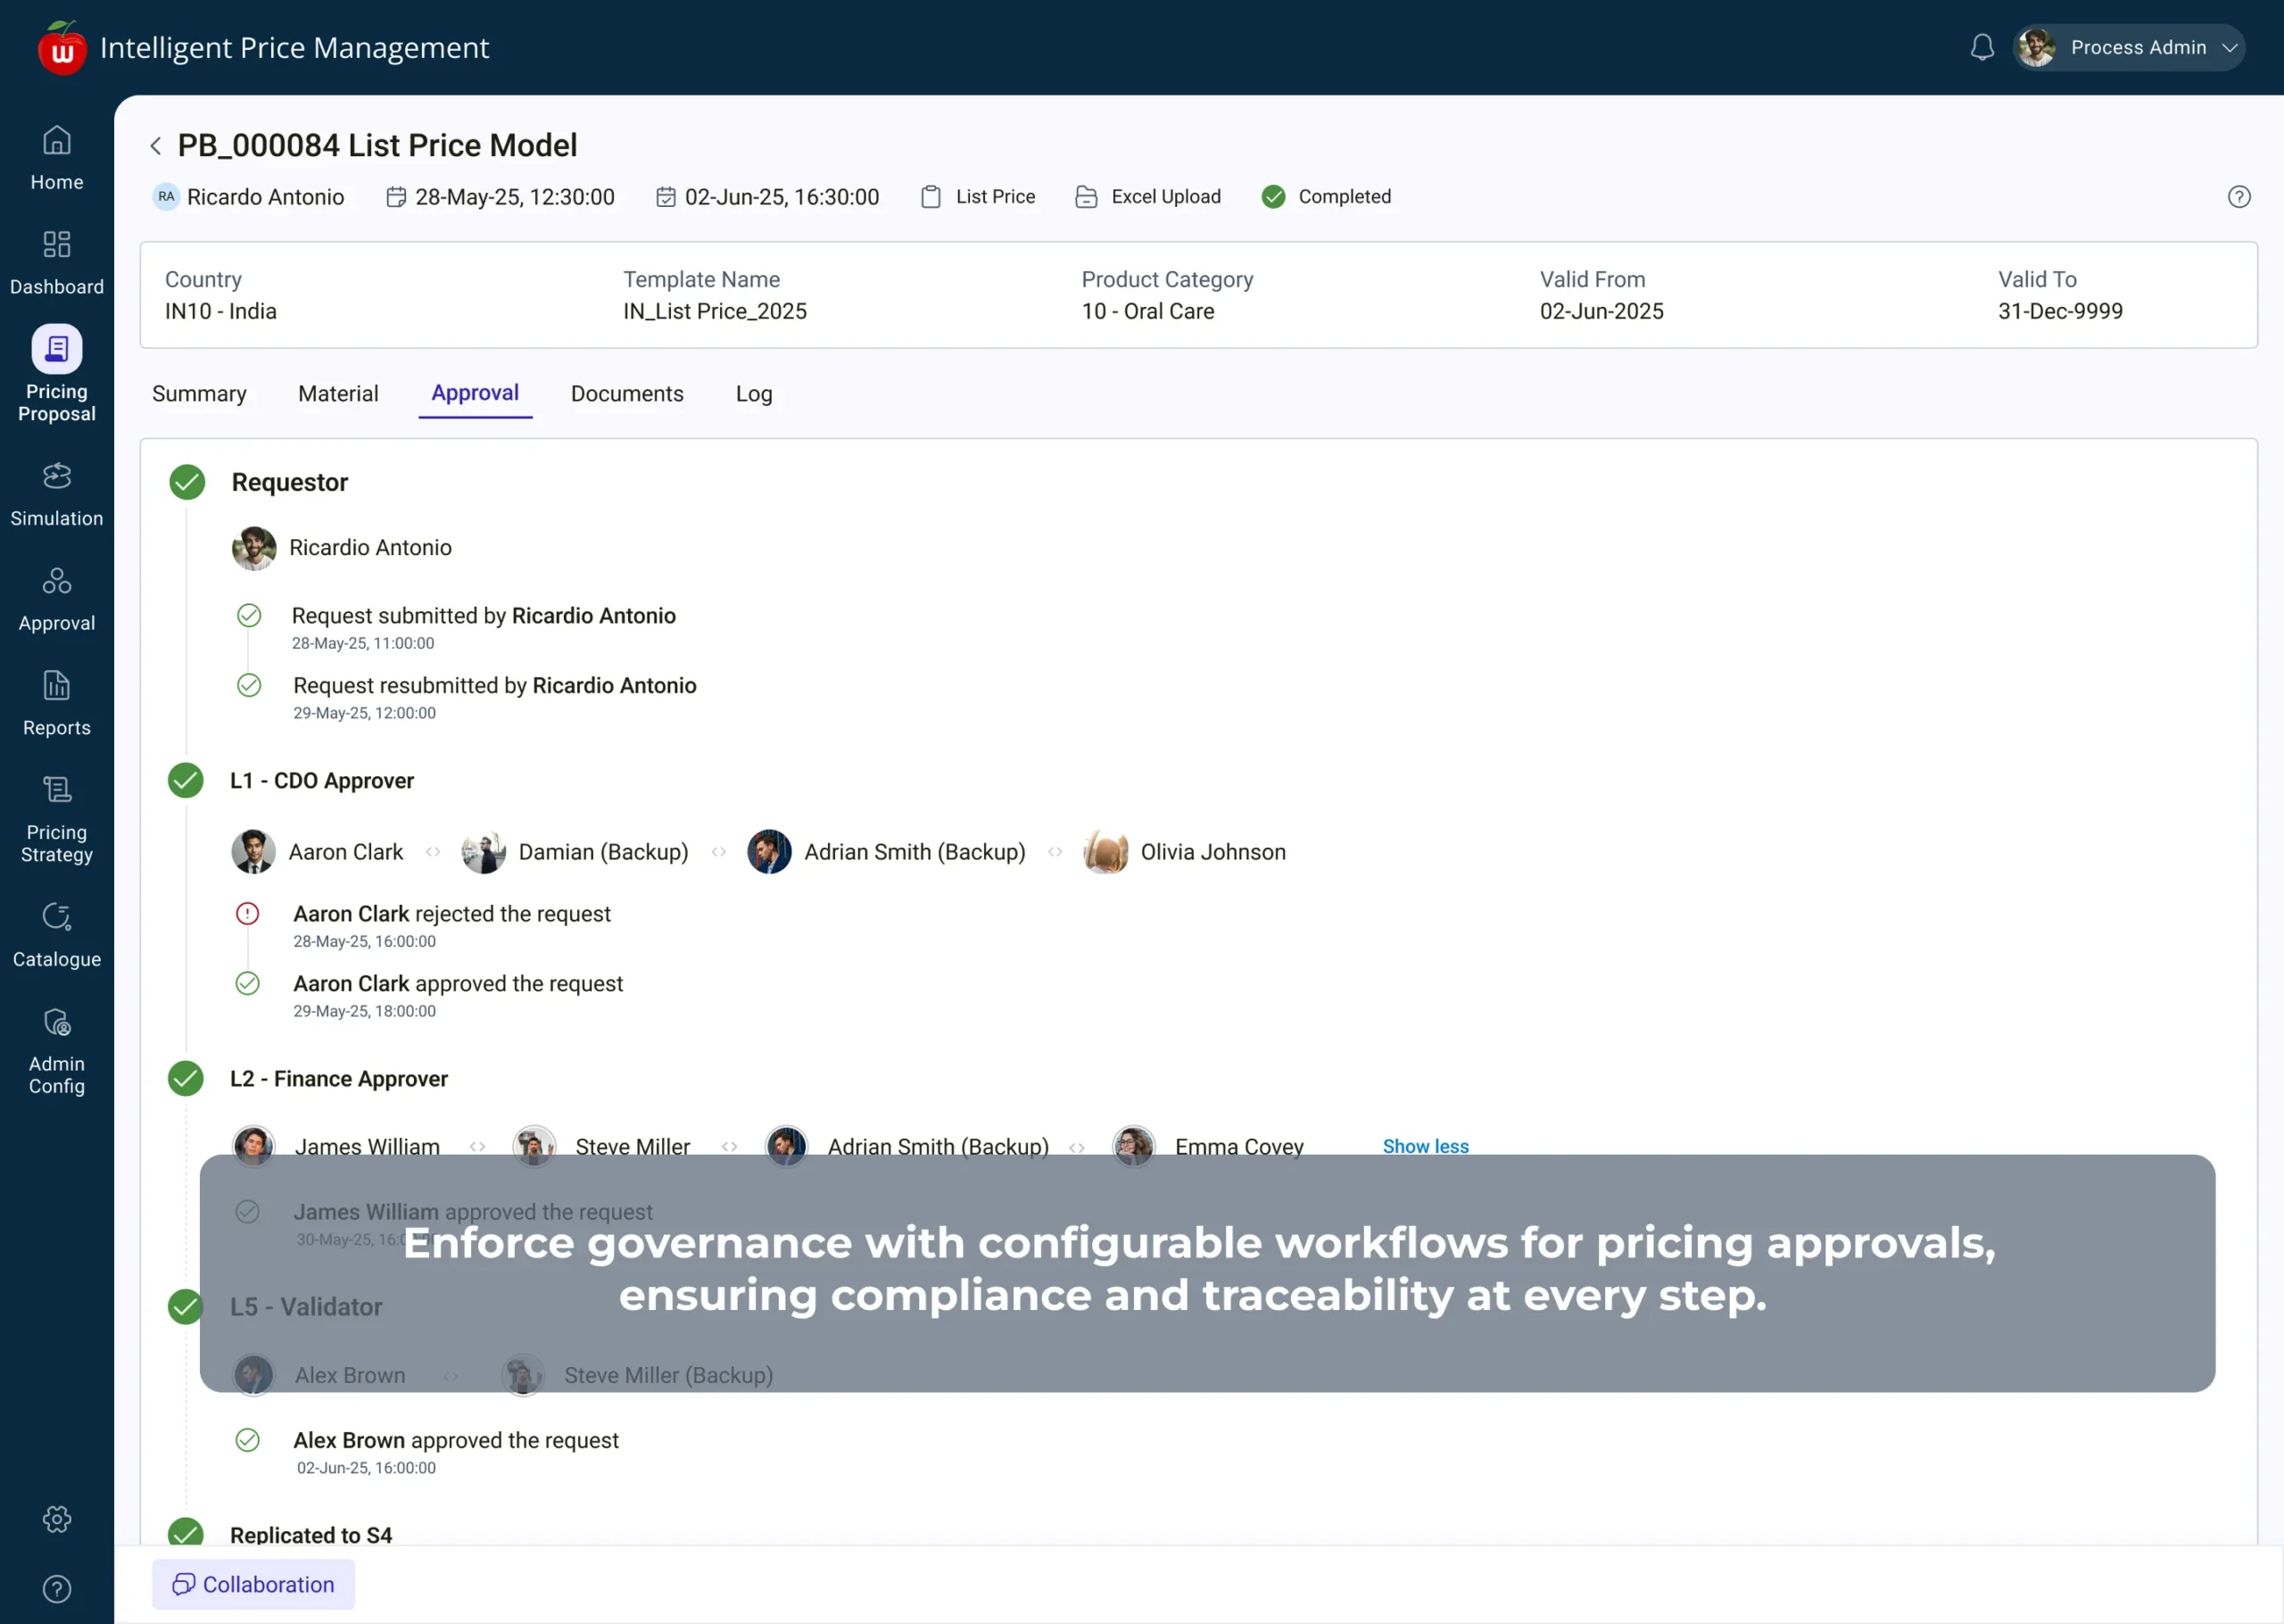Open the Documents tab
The width and height of the screenshot is (2284, 1624).
click(626, 393)
